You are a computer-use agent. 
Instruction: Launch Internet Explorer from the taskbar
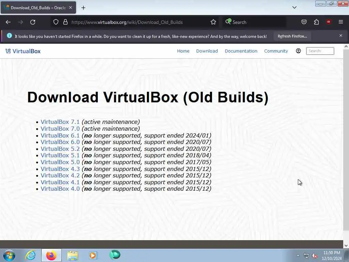pos(30,255)
